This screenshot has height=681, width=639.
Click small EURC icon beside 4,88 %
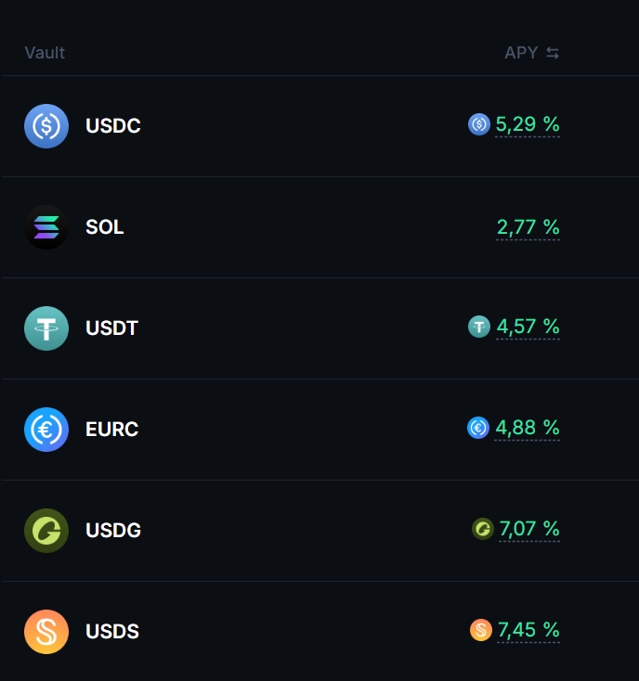point(478,428)
